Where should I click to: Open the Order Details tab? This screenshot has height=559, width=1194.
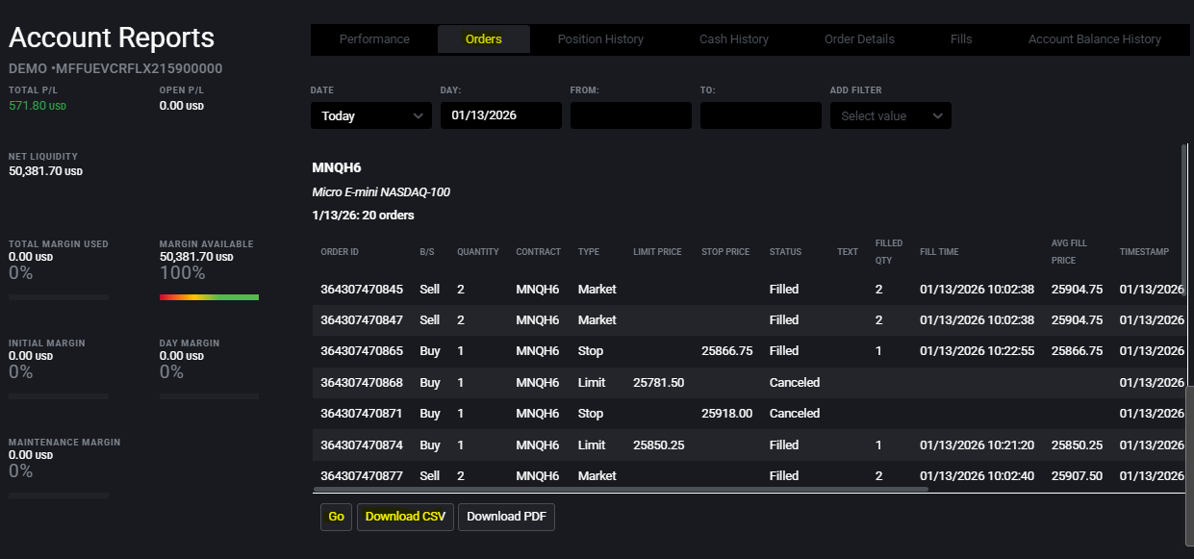tap(859, 39)
